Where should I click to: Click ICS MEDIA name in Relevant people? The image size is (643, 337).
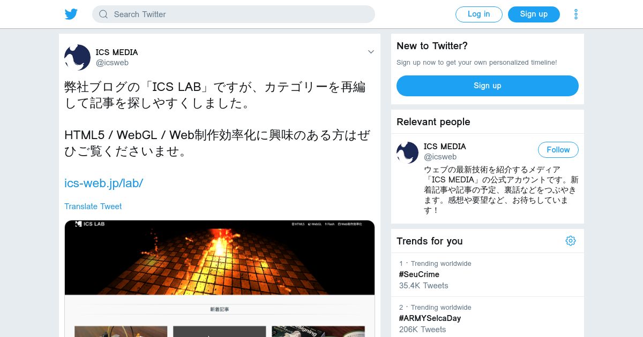pyautogui.click(x=445, y=147)
